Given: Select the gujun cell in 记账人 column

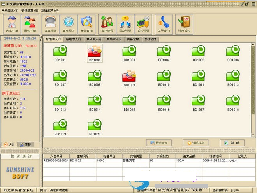Looking at the screenshot, I should [x=242, y=161].
